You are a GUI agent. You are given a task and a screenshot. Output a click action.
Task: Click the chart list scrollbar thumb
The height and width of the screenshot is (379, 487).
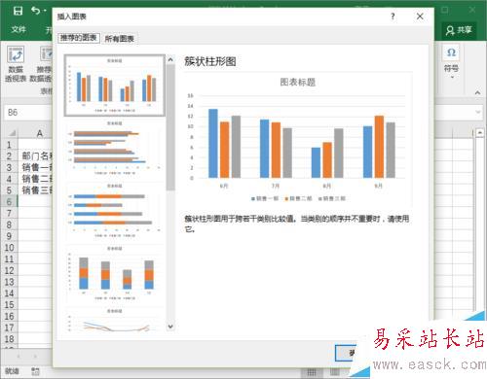[x=170, y=127]
